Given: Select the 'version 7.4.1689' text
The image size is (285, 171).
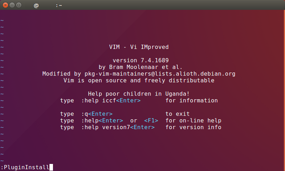Looking at the screenshot, I should click(141, 60).
